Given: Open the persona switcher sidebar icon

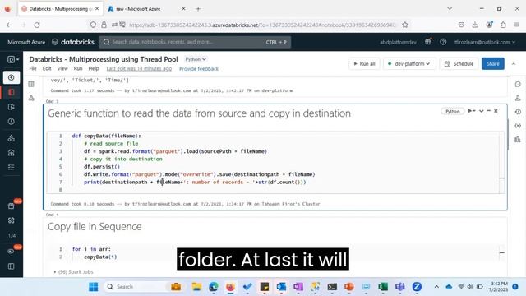Looking at the screenshot, I should pyautogui.click(x=13, y=60).
